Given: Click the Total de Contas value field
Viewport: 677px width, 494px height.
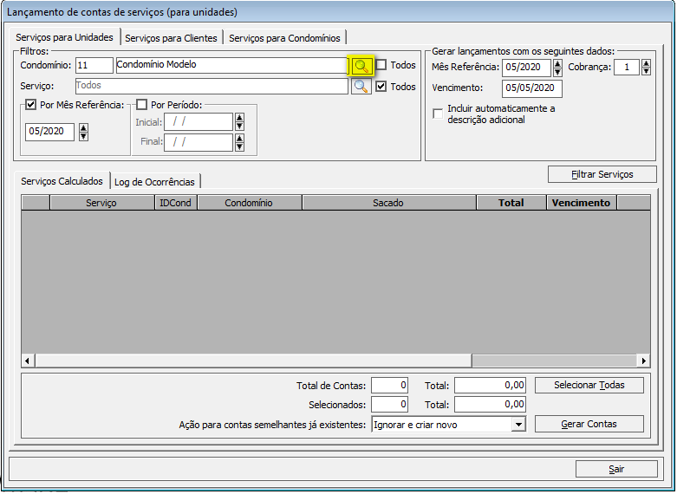Looking at the screenshot, I should coord(389,385).
